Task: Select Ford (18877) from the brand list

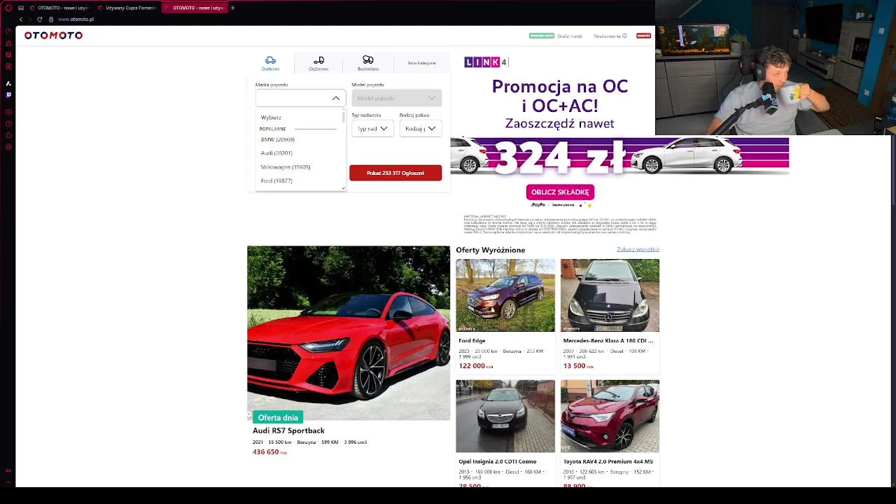Action: click(276, 181)
